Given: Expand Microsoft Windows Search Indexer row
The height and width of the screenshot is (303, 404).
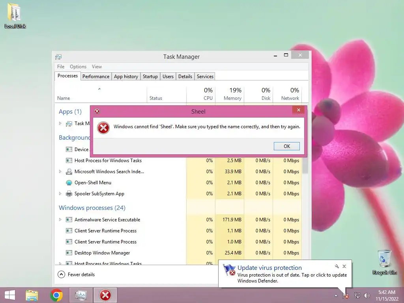Looking at the screenshot, I should click(x=60, y=171).
